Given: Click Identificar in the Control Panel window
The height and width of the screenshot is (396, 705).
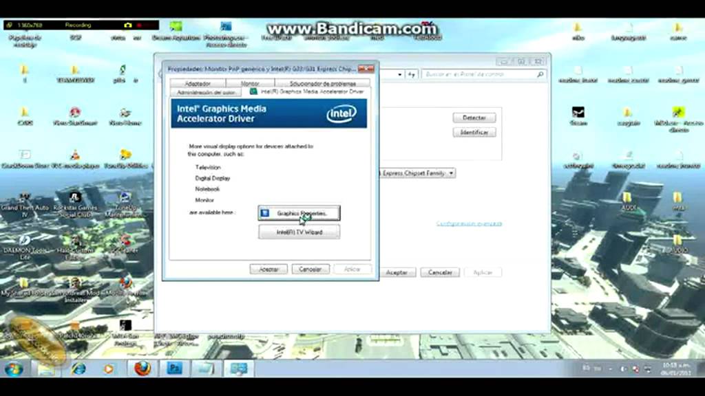Looking at the screenshot, I should [474, 133].
